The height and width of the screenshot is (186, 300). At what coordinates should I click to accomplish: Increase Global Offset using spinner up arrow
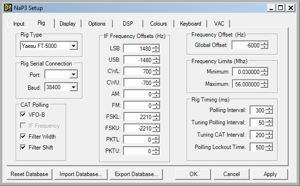[x=264, y=43]
